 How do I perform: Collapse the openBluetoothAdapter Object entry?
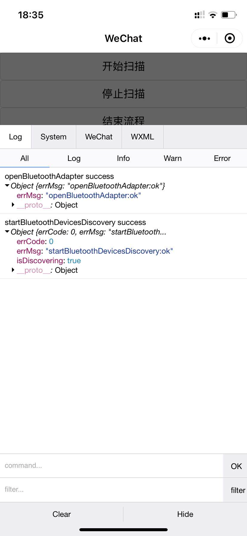pyautogui.click(x=7, y=186)
